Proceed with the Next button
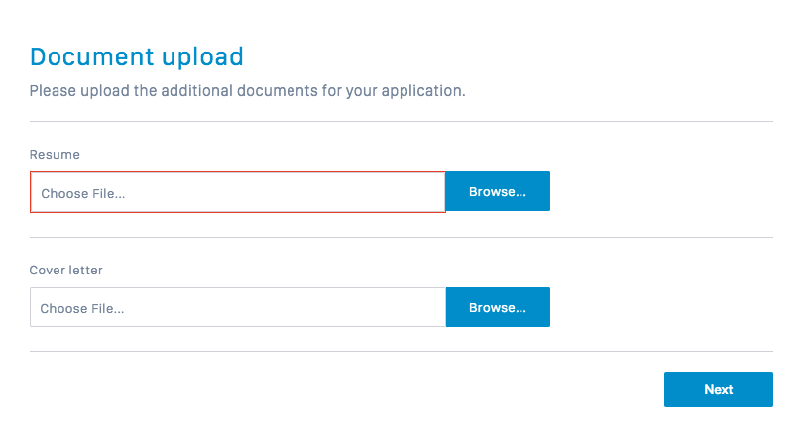Viewport: 811px width, 436px height. click(x=718, y=389)
